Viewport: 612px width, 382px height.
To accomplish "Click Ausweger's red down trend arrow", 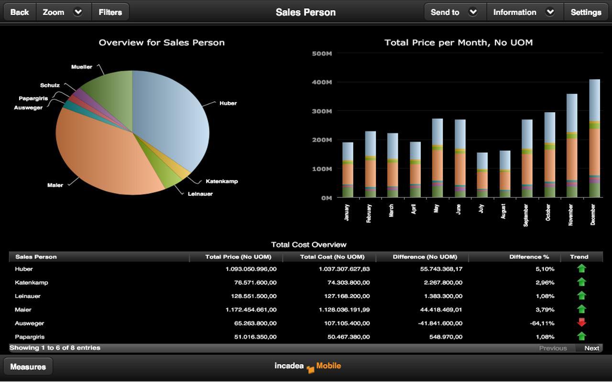I will [x=581, y=322].
